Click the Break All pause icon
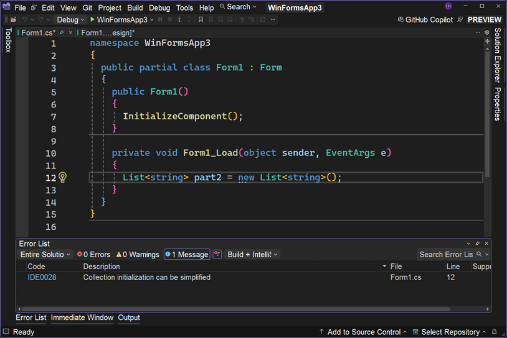The height and width of the screenshot is (338, 507). pyautogui.click(x=160, y=20)
